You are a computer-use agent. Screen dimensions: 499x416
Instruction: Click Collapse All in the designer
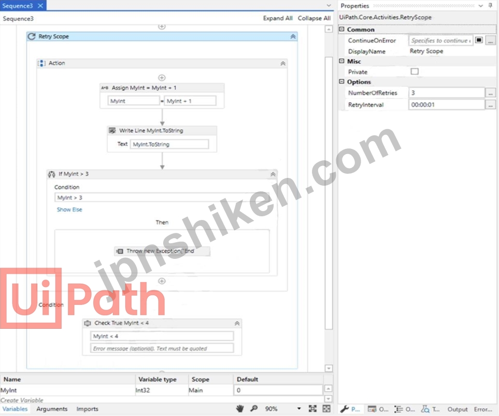tap(314, 18)
